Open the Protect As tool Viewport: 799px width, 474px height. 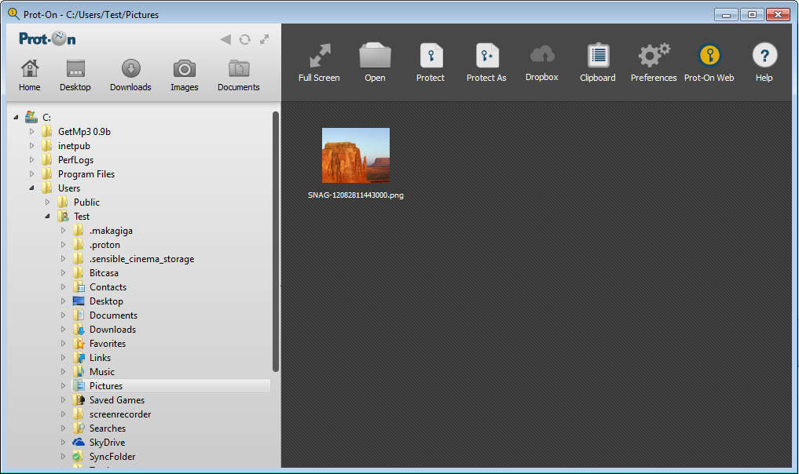pos(486,57)
